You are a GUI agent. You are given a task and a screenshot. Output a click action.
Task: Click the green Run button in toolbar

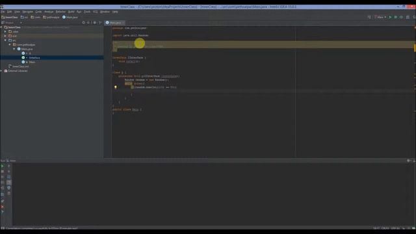(x=390, y=18)
